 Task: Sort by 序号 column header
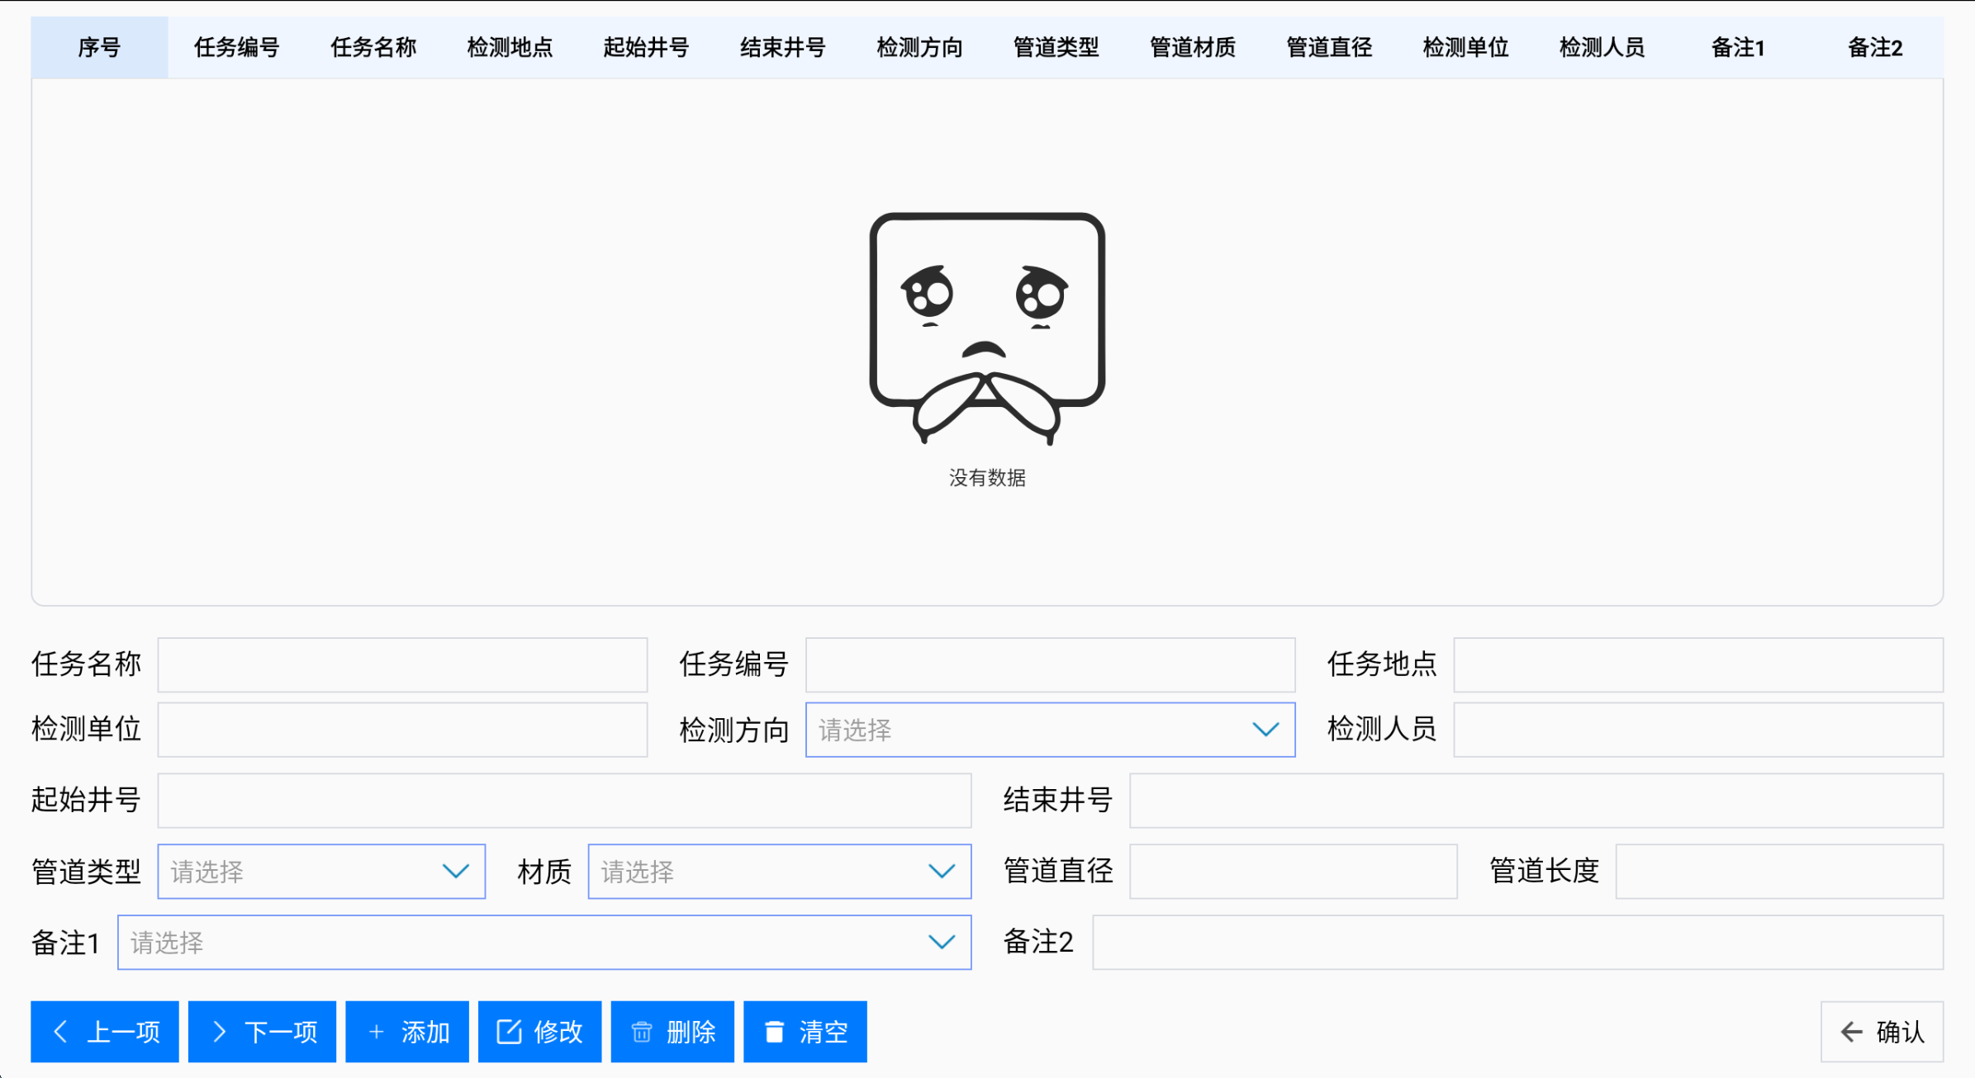point(99,47)
